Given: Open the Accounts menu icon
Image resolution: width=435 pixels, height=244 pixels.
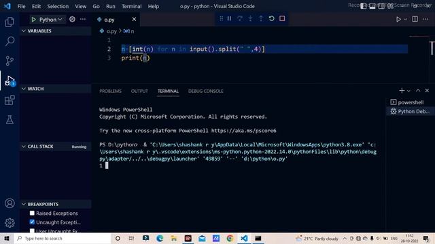Looking at the screenshot, I should tap(10, 203).
